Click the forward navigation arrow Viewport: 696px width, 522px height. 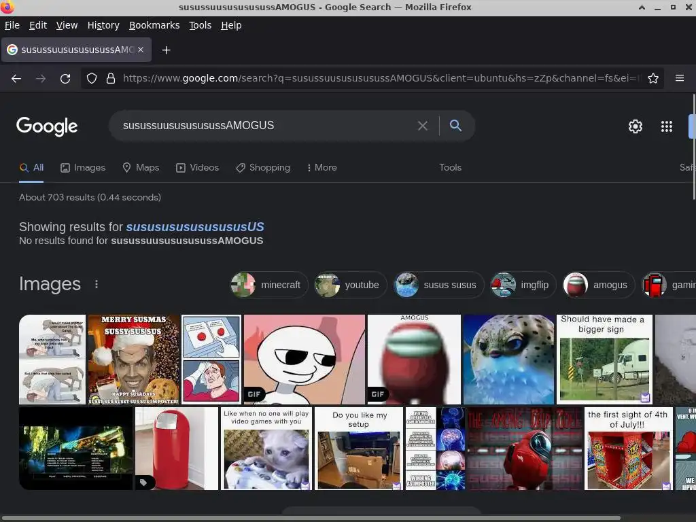(x=41, y=79)
